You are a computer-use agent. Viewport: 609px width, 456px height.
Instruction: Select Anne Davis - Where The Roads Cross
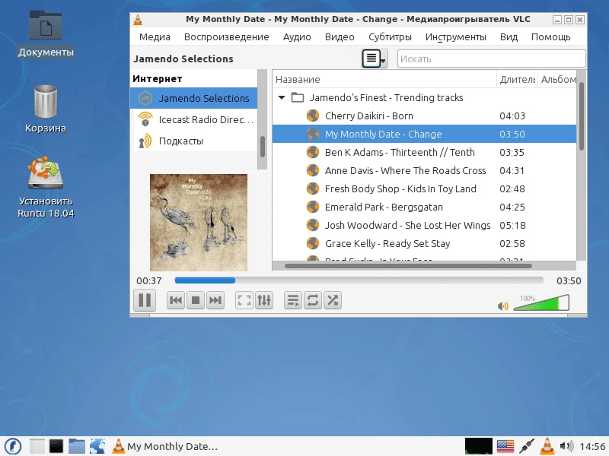tap(424, 170)
